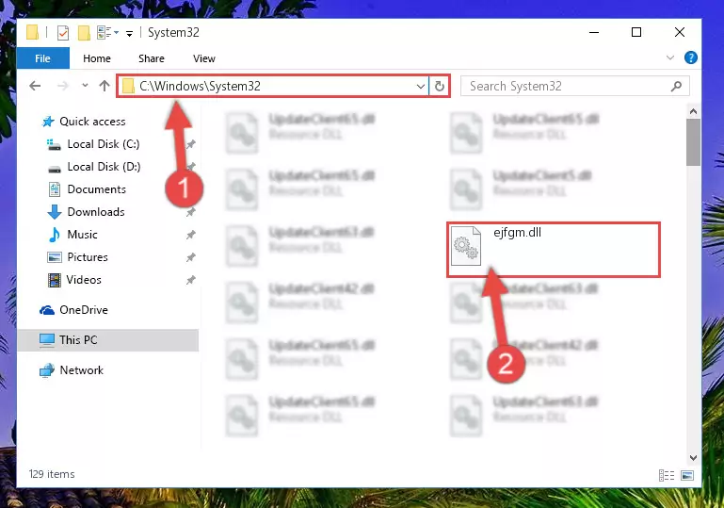Screen dimensions: 724x508
Task: Click the Downloads blue arrow icon
Action: pyautogui.click(x=55, y=212)
